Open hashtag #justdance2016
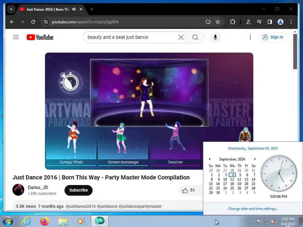Viewport: 303px width, 227px height. tap(80, 206)
